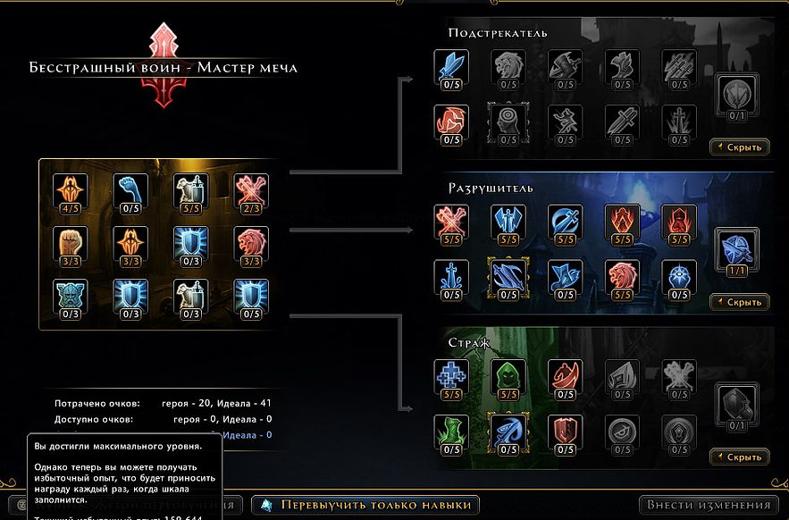The height and width of the screenshot is (520, 789).
Task: Collapse the Разрушитель tree with Скрыть
Action: tap(740, 302)
